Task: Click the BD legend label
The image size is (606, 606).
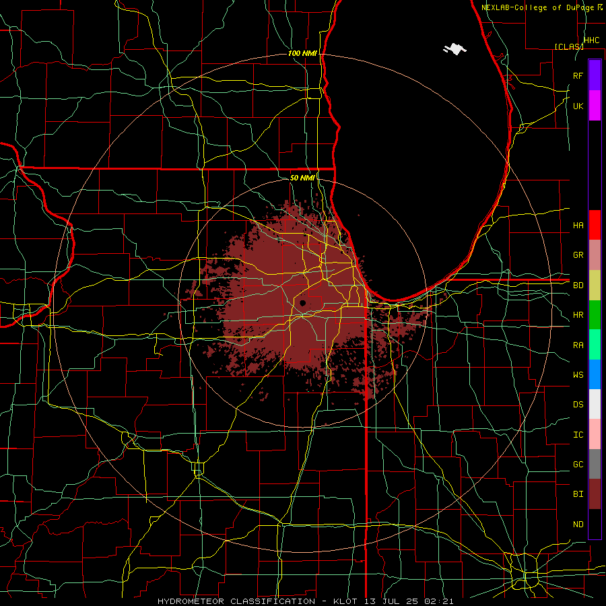Action: point(578,285)
